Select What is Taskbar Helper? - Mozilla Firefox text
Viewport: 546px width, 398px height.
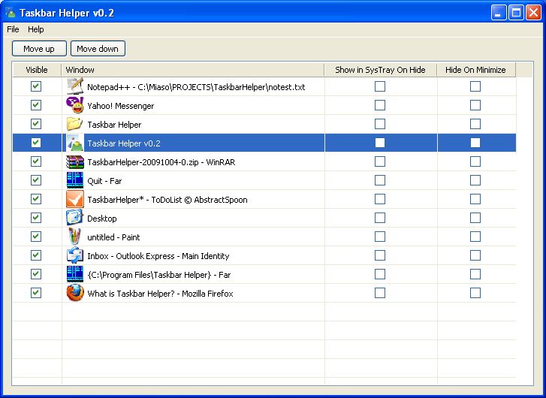[x=160, y=294]
